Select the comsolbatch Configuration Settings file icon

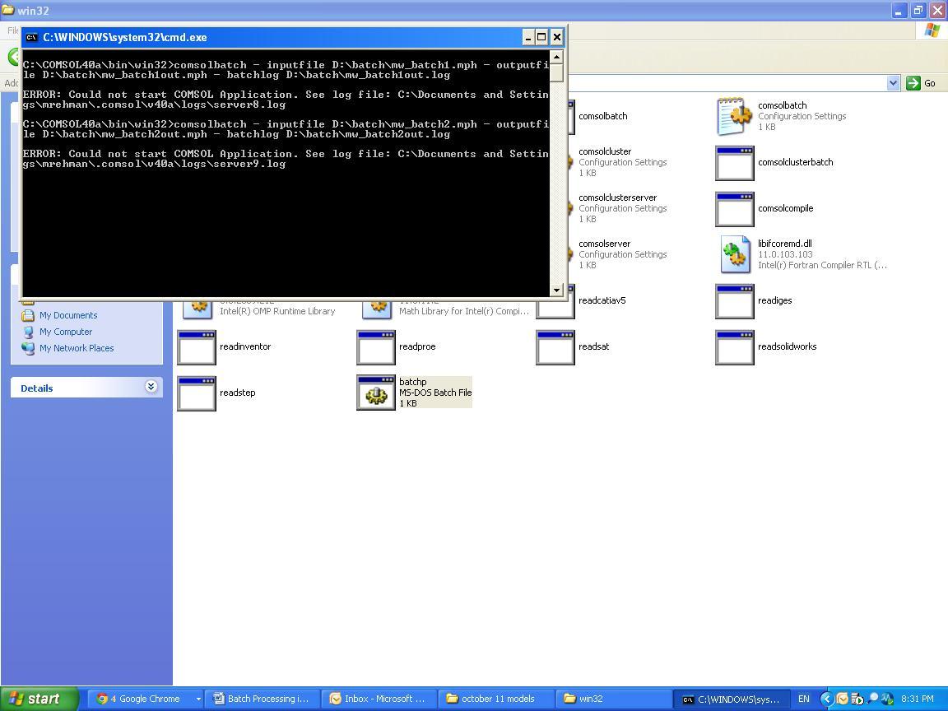pyautogui.click(x=734, y=117)
